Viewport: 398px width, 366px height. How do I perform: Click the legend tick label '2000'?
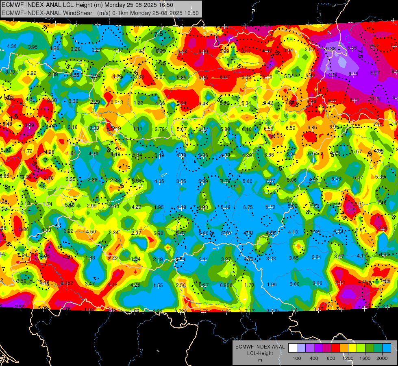click(x=382, y=358)
